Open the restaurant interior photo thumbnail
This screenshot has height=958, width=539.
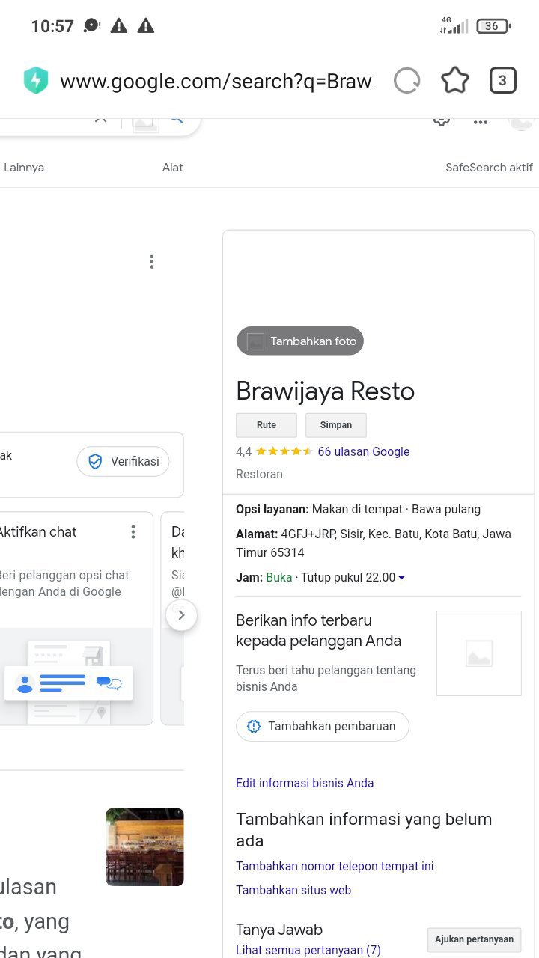[145, 847]
